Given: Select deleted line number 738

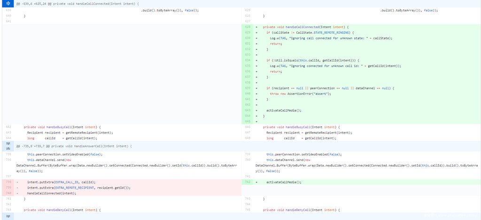Looking at the screenshot, I should pyautogui.click(x=8, y=182).
